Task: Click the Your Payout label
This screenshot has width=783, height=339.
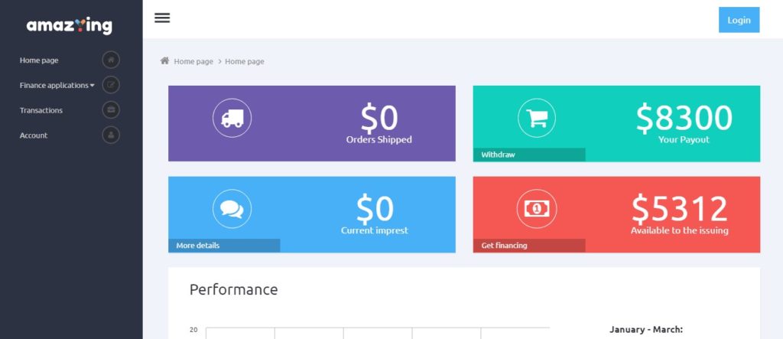Action: point(684,140)
